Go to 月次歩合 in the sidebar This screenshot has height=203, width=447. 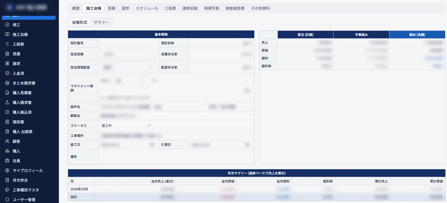[29, 180]
